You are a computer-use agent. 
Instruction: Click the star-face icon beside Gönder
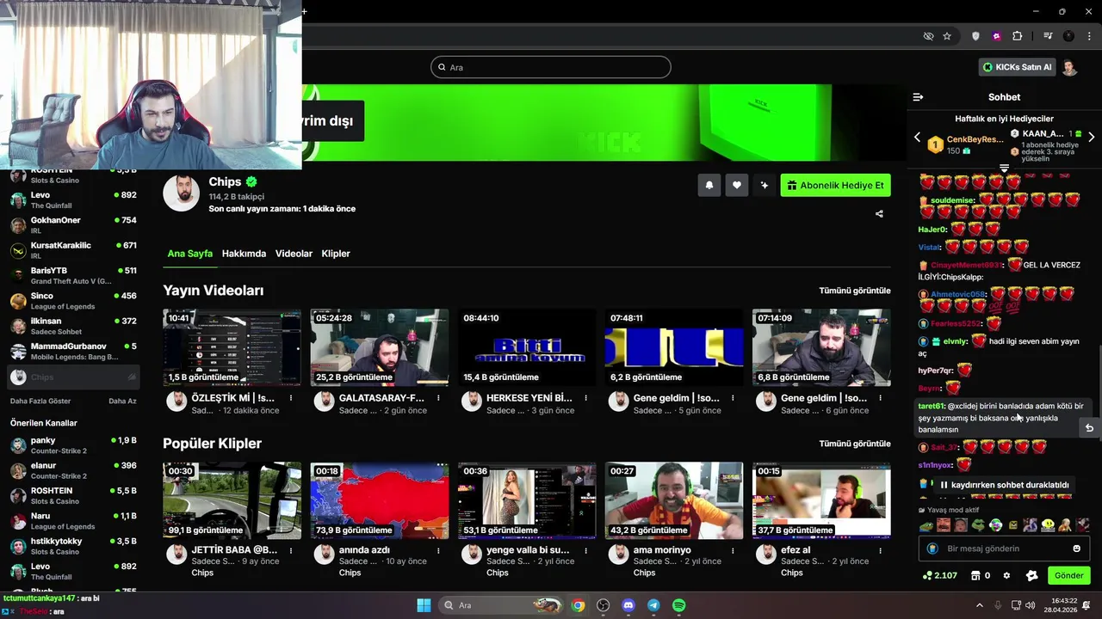(1031, 575)
